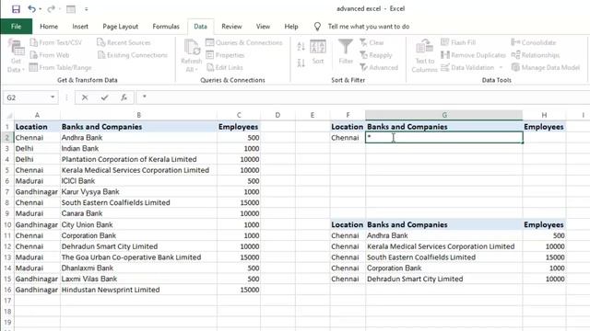The image size is (590, 331).
Task: Open Queries & Connections pane
Action: [243, 42]
